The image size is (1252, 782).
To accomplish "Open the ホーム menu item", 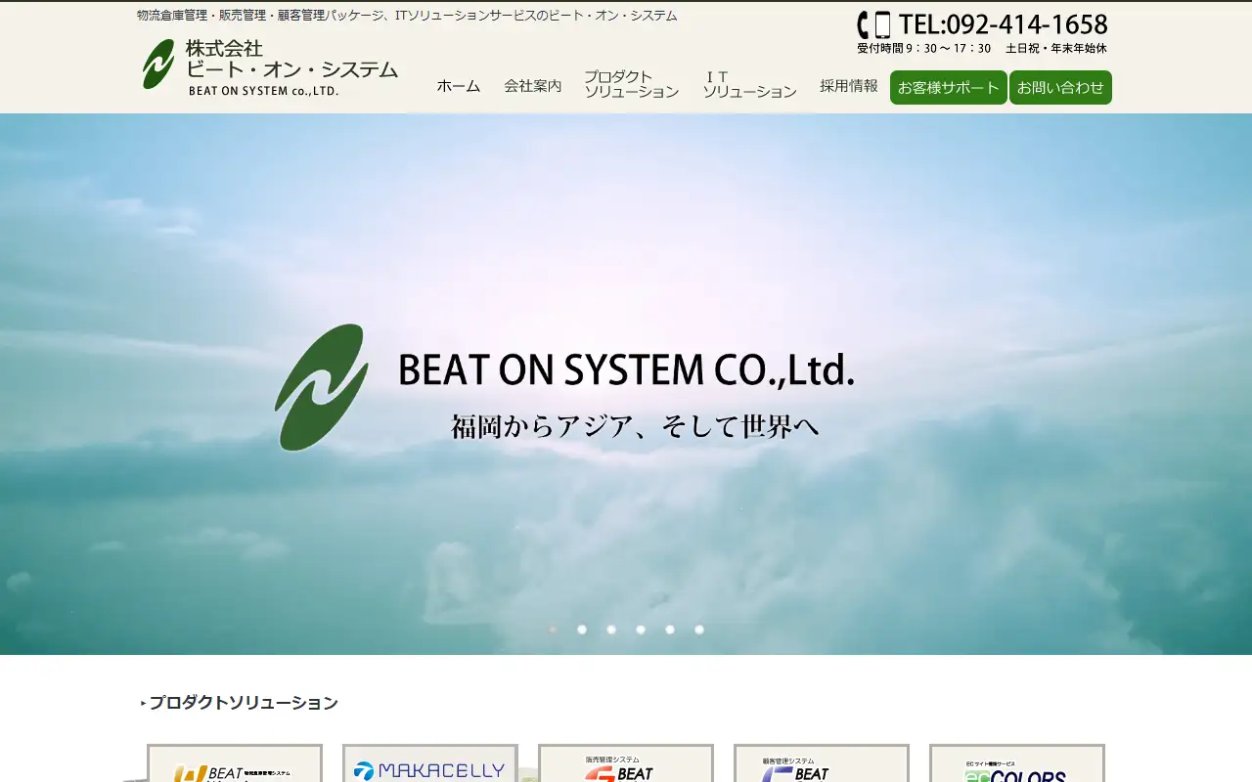I will click(x=459, y=86).
